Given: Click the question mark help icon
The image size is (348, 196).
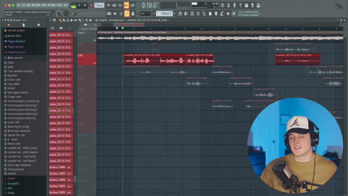Looking at the screenshot, I should click(240, 5).
